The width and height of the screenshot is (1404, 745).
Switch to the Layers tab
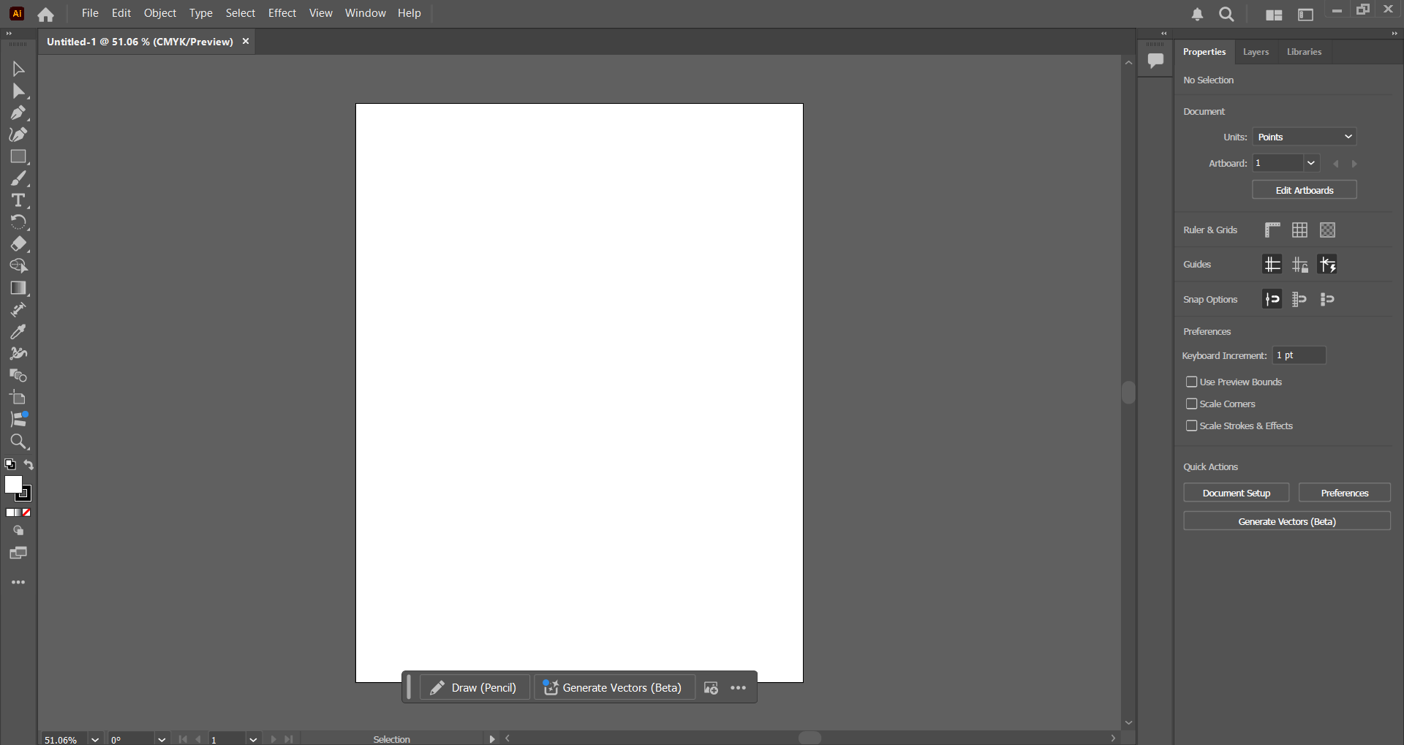pos(1256,52)
